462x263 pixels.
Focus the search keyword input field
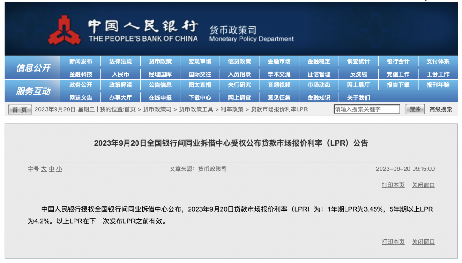click(367, 109)
